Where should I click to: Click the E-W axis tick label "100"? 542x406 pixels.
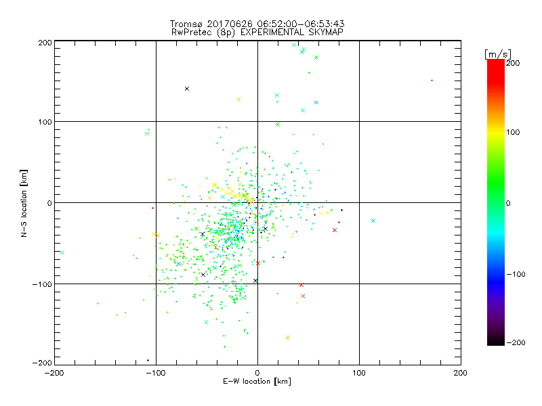pyautogui.click(x=359, y=373)
